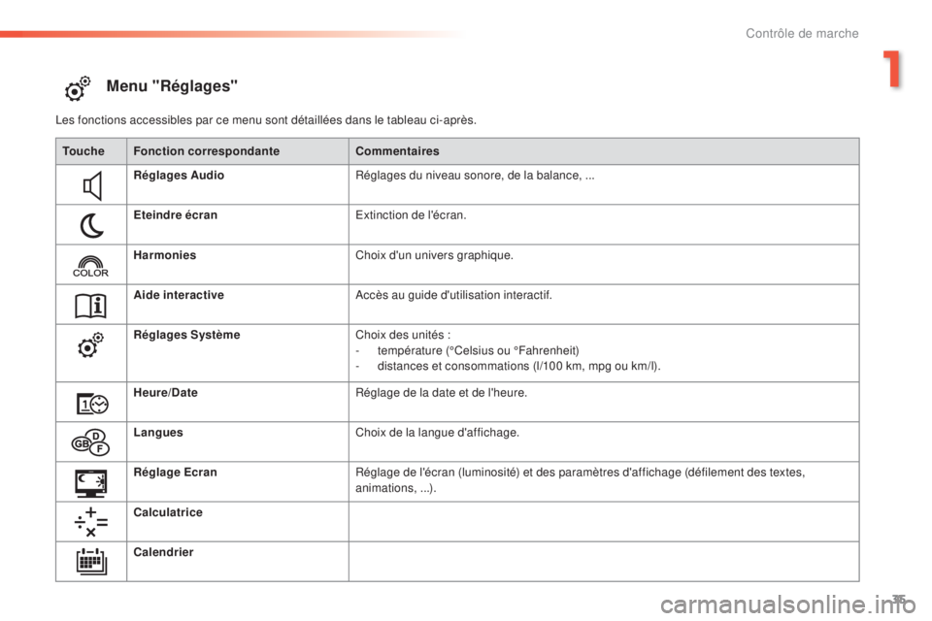The height and width of the screenshot is (621, 932).
Task: Click the monitor icon for Réglage Ecran
Action: pyautogui.click(x=90, y=483)
